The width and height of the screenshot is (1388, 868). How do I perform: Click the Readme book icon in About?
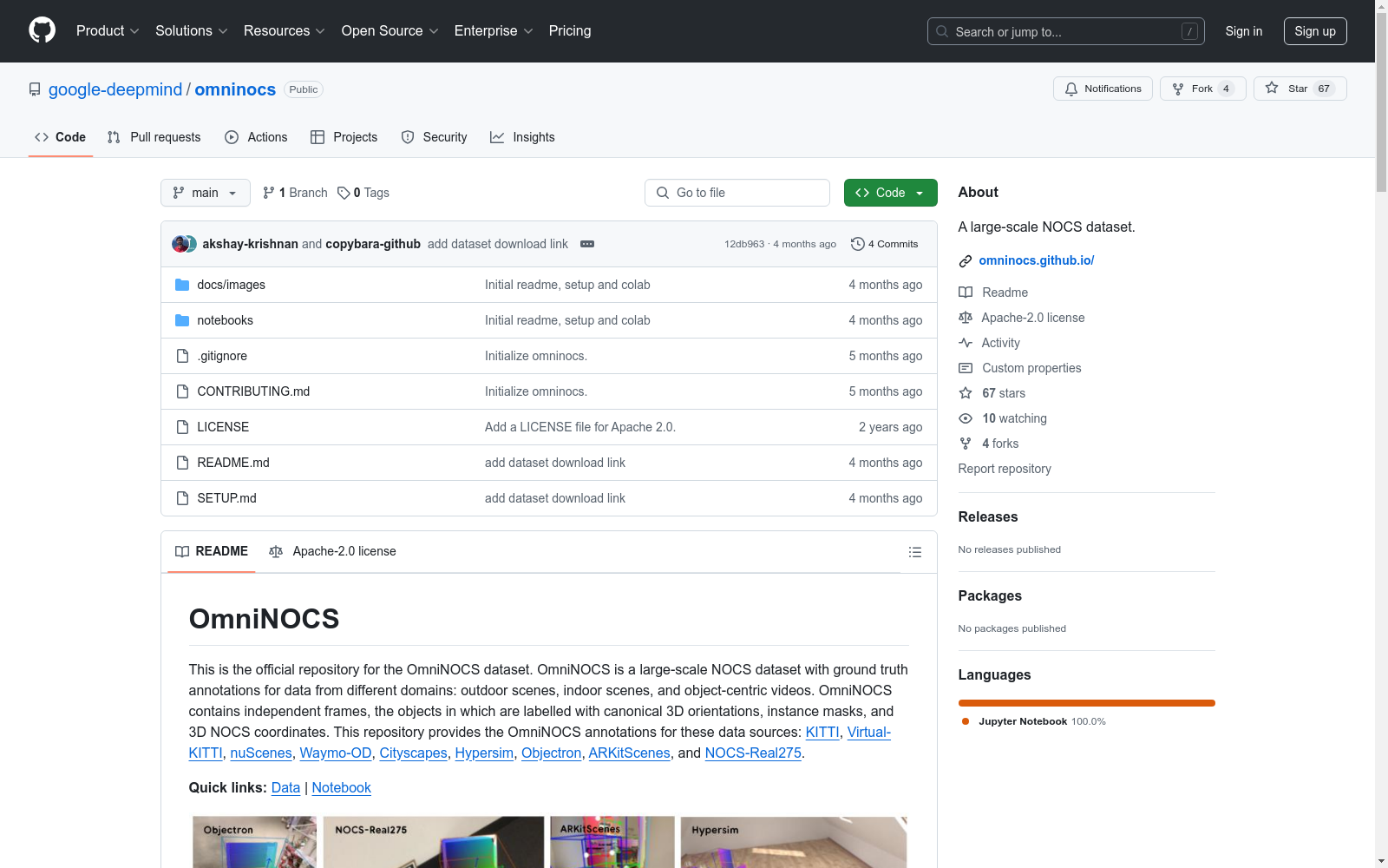[x=966, y=293]
